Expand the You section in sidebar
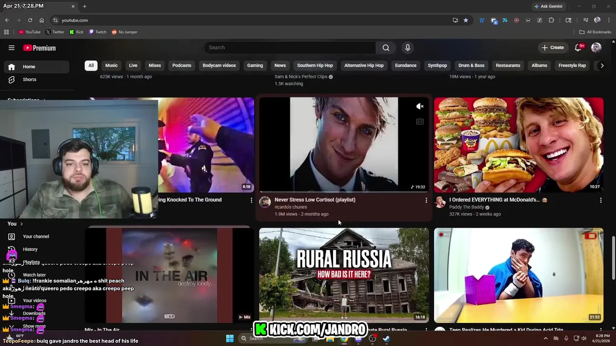This screenshot has width=616, height=346. [x=15, y=223]
